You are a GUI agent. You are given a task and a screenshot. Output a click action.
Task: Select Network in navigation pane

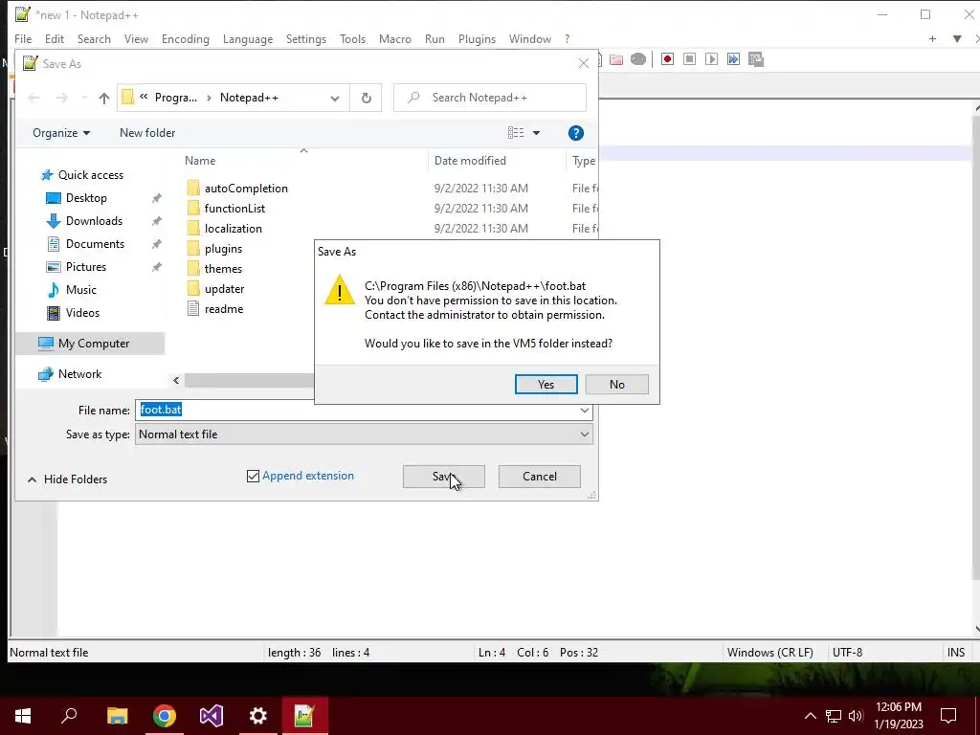pos(80,374)
